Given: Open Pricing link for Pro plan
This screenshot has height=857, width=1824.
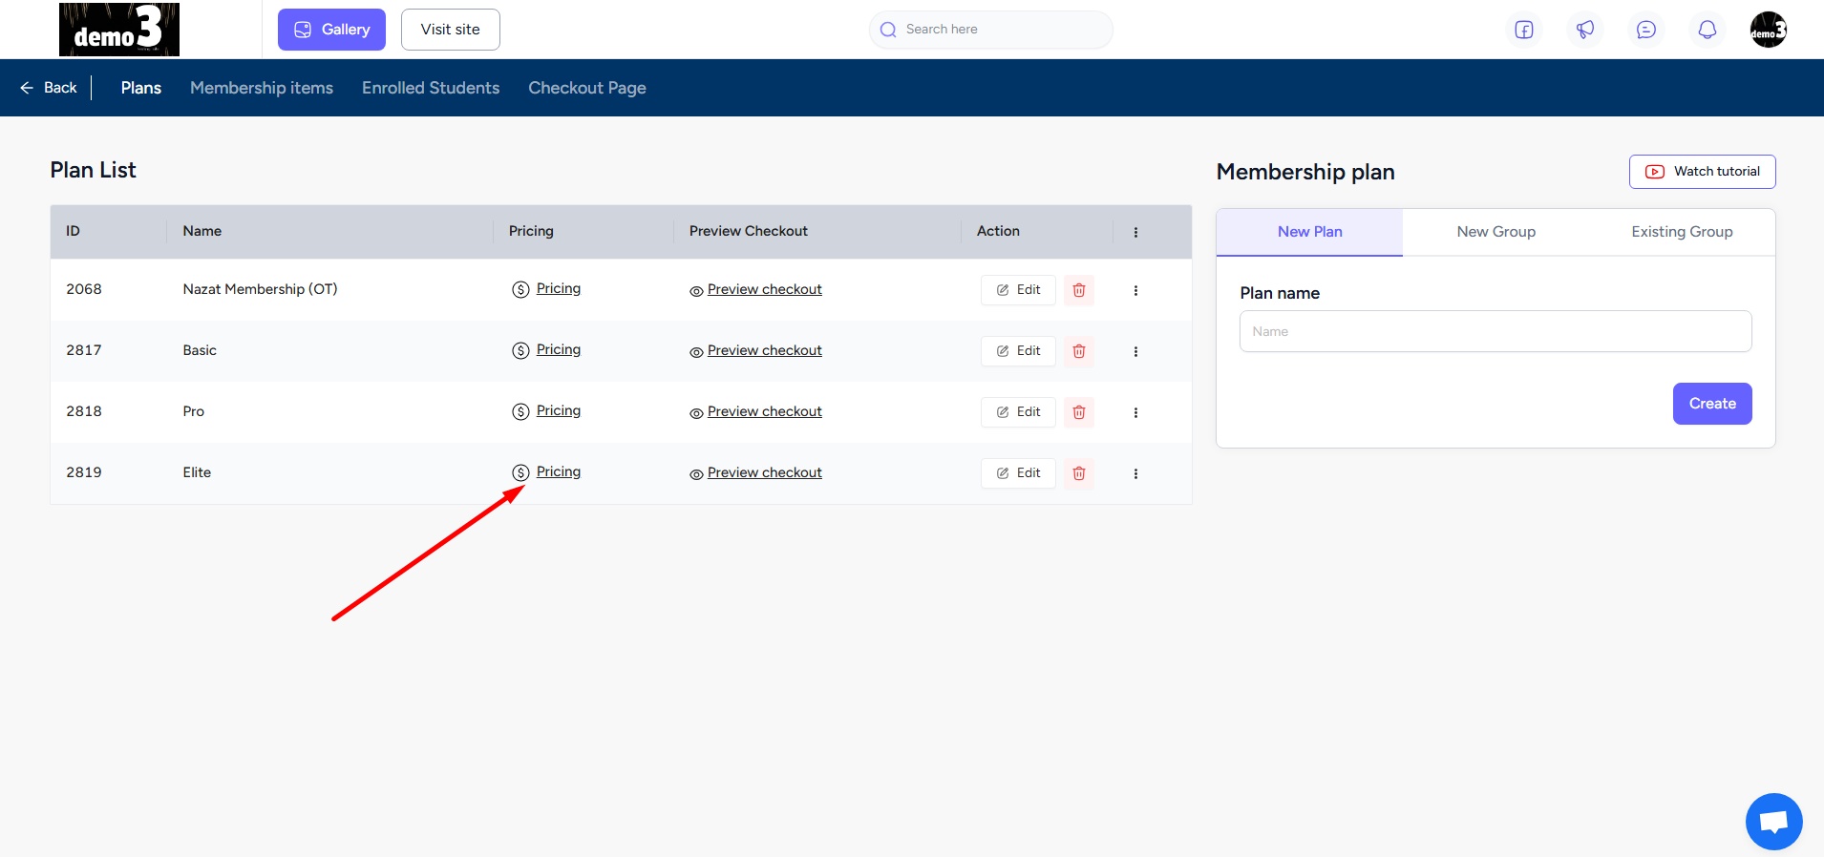Looking at the screenshot, I should click(x=559, y=410).
